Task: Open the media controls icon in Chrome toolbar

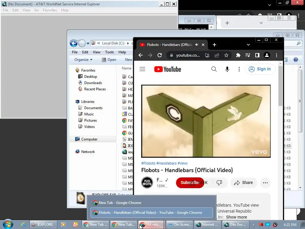Action: [248, 55]
